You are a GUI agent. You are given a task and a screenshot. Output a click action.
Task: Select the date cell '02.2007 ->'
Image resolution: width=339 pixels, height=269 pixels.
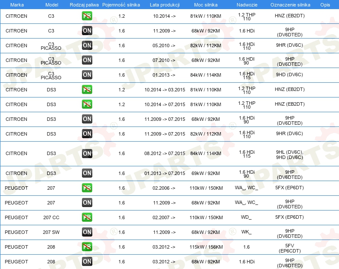tap(164, 217)
